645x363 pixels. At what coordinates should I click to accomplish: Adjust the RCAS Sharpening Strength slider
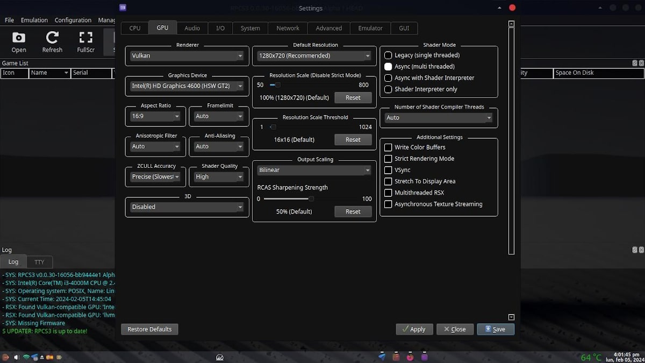311,198
